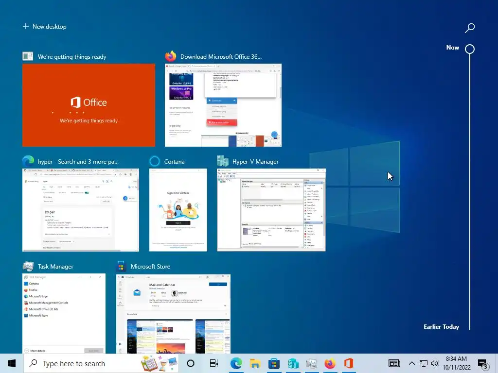Click the 'Type here to search' taskbar box

pyautogui.click(x=101, y=363)
